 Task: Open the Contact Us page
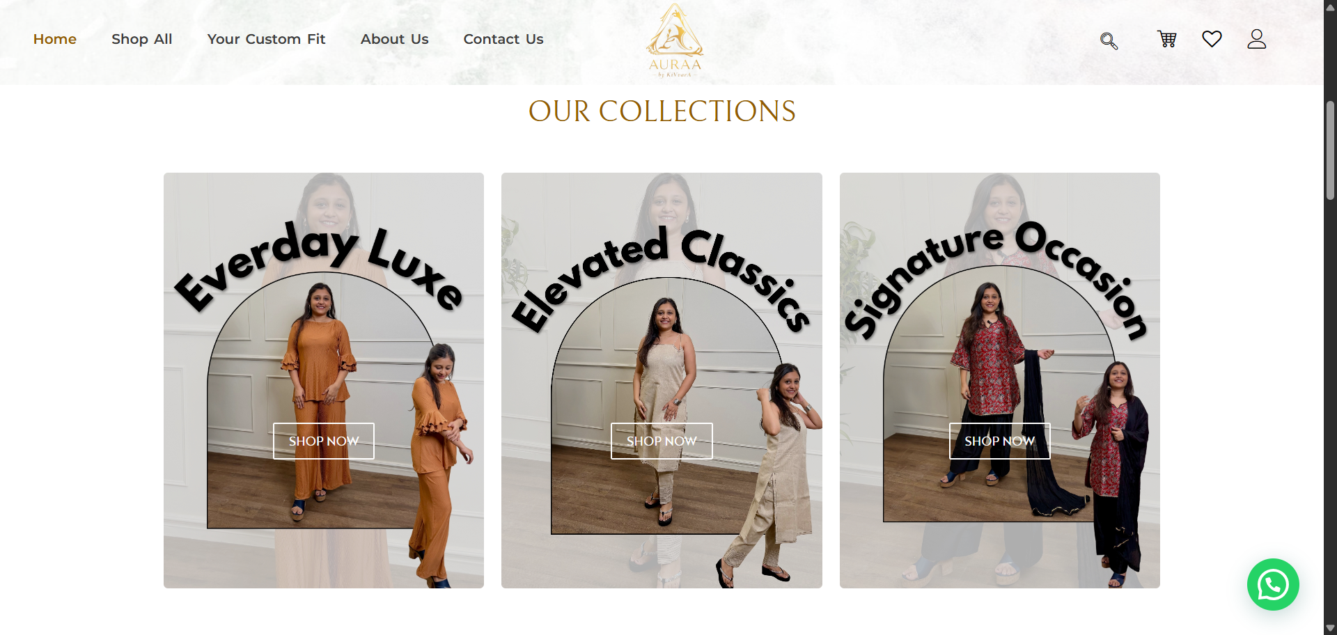(x=503, y=39)
